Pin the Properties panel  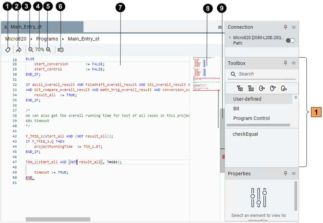point(285,173)
